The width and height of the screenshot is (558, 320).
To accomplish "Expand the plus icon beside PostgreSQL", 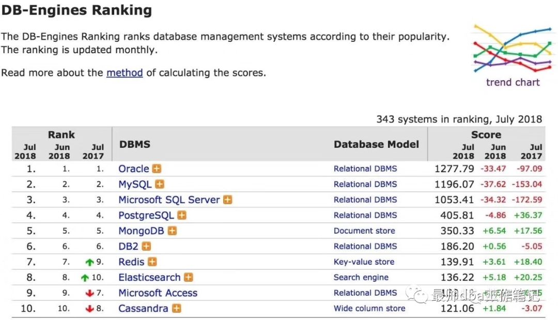I will tap(182, 216).
